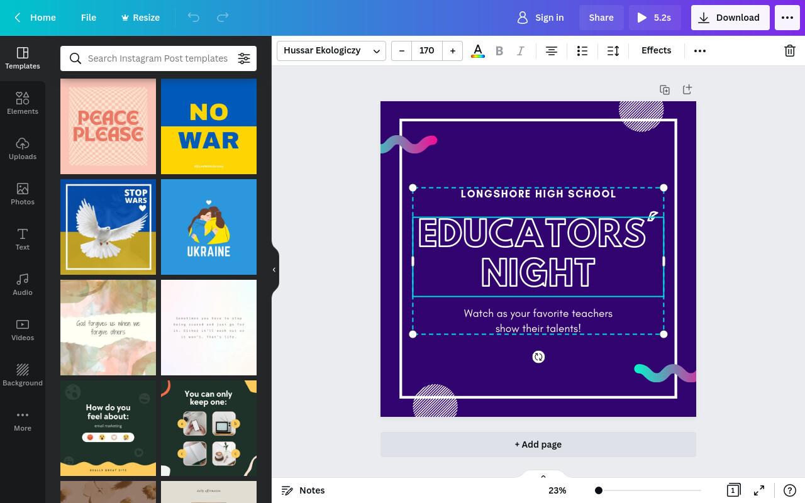Select the You can only keep one template
This screenshot has height=503, width=805.
click(x=209, y=428)
